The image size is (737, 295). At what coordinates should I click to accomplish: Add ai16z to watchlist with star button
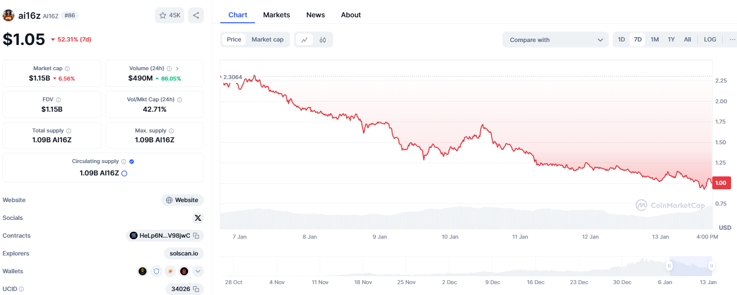[169, 15]
